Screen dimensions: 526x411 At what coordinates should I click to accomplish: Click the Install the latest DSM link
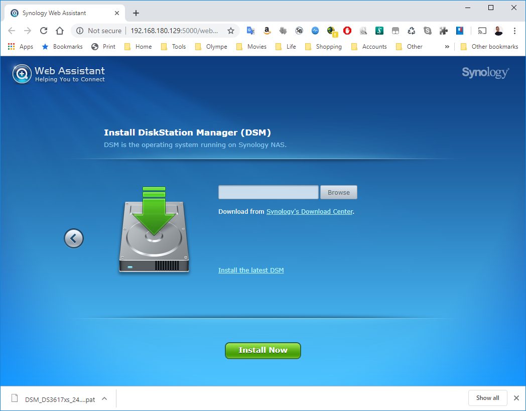tap(251, 270)
